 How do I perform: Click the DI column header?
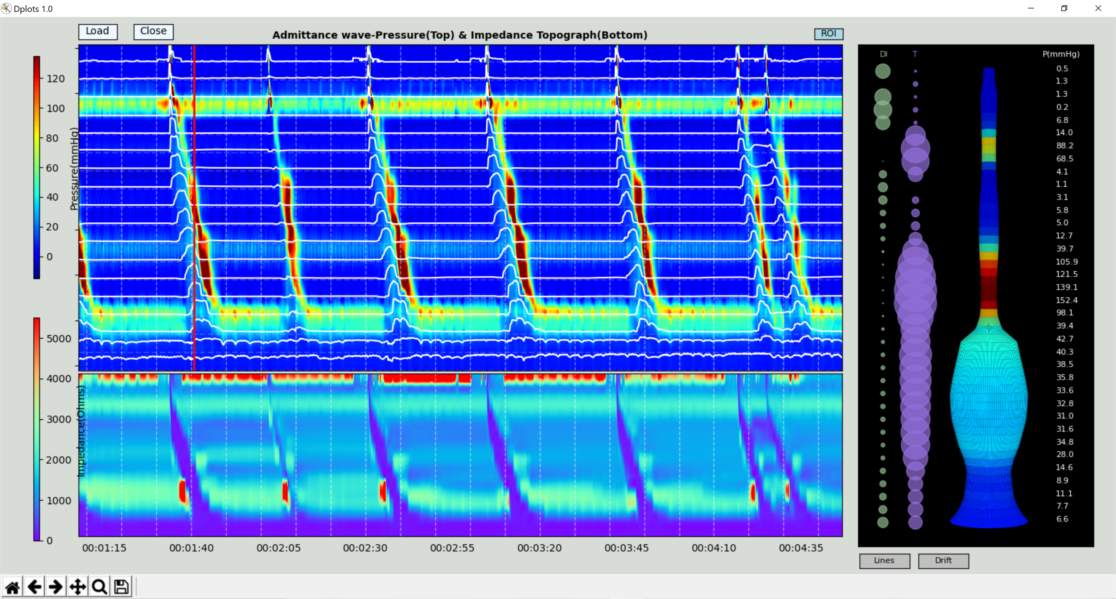pos(884,54)
